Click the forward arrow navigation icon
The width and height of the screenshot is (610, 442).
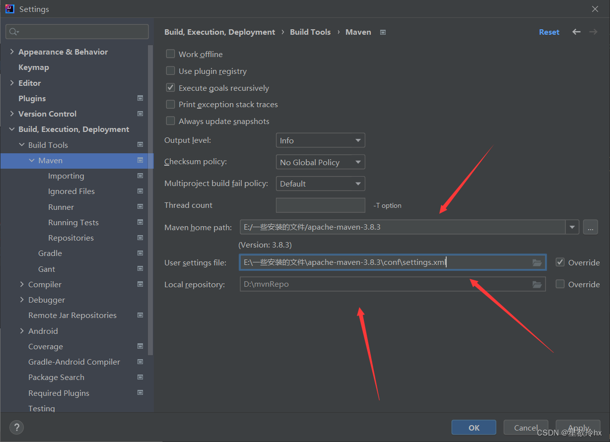click(x=593, y=32)
